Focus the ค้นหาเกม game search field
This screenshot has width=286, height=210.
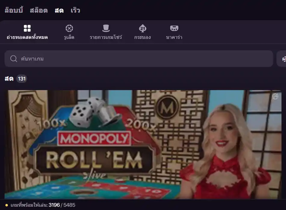[x=139, y=59]
